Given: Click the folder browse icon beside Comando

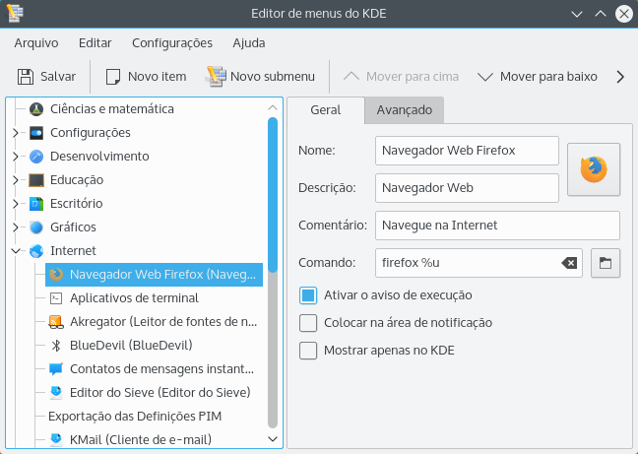Looking at the screenshot, I should [606, 263].
